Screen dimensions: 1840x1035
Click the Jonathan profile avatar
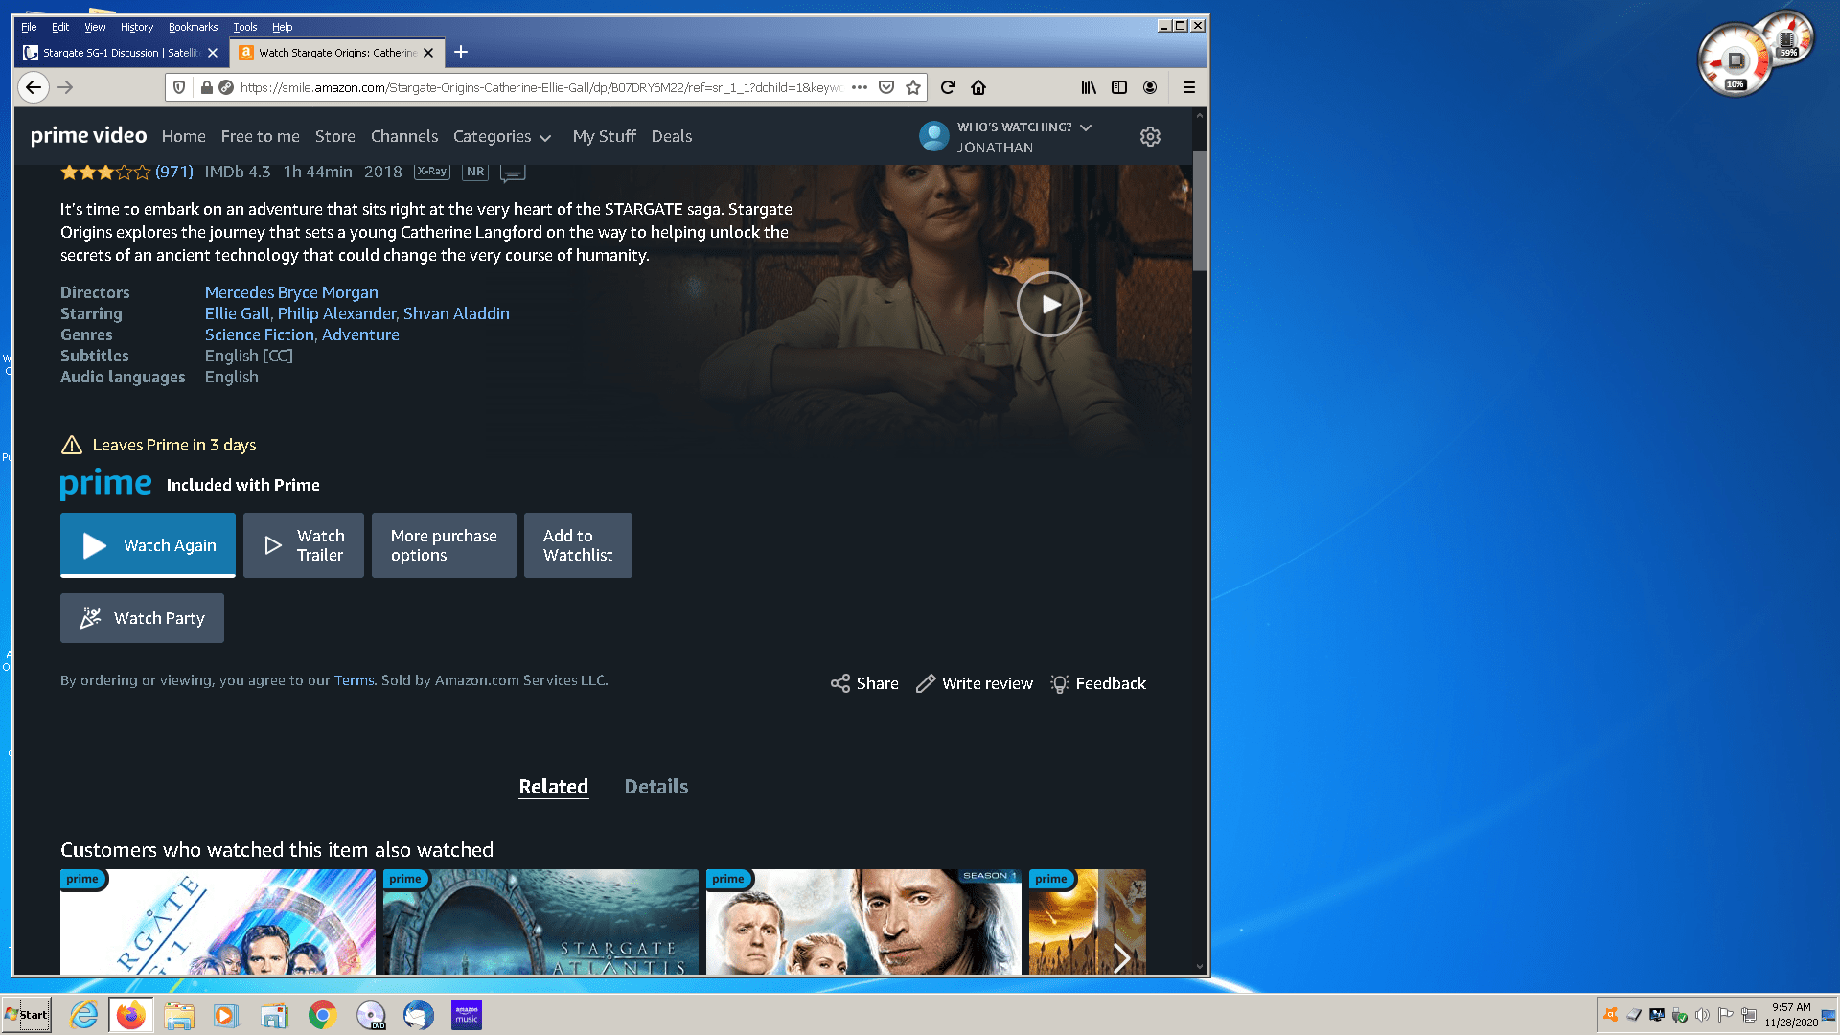[933, 136]
